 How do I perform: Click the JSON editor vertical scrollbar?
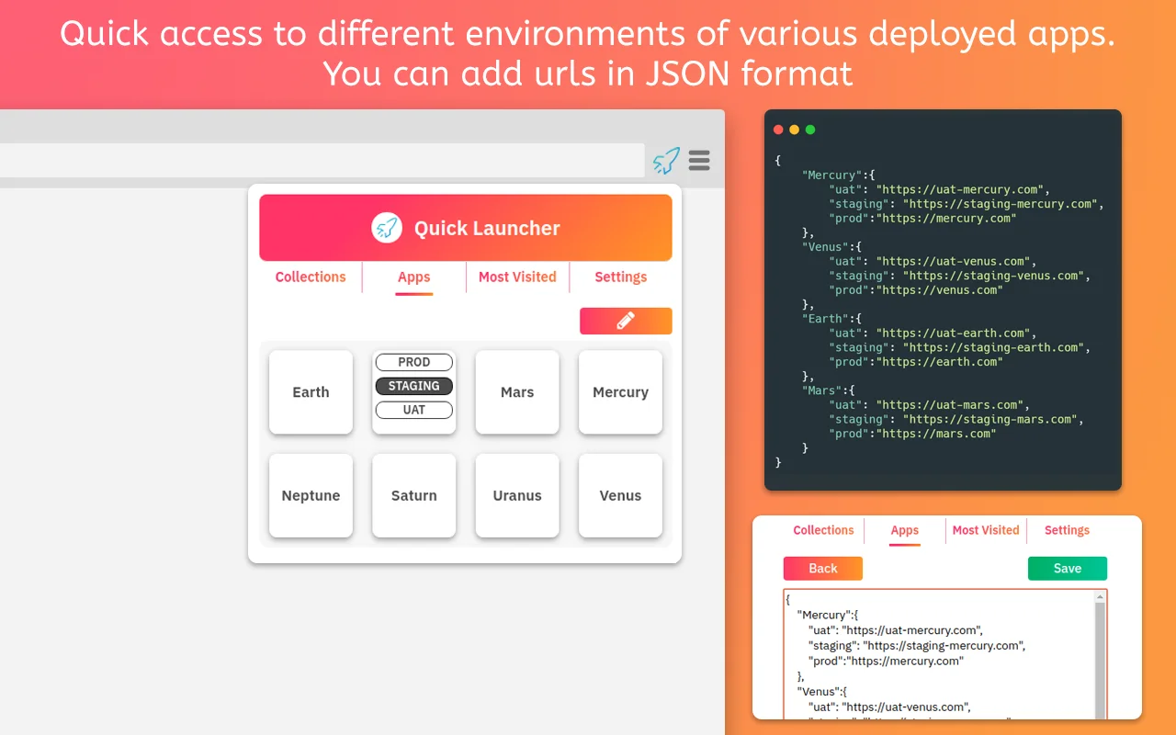point(1101,654)
